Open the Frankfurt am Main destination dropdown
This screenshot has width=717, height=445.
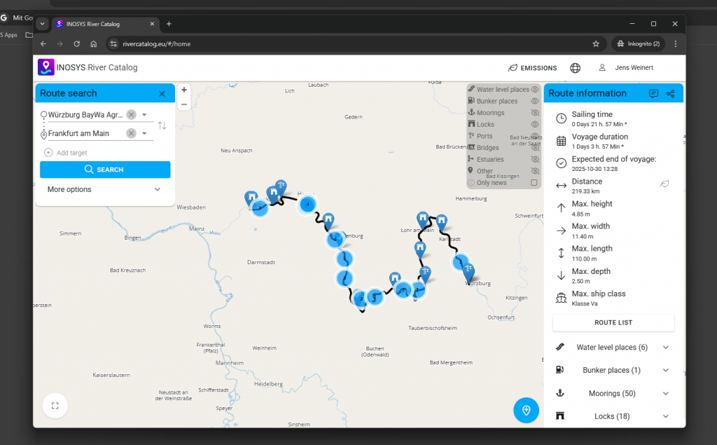[144, 133]
